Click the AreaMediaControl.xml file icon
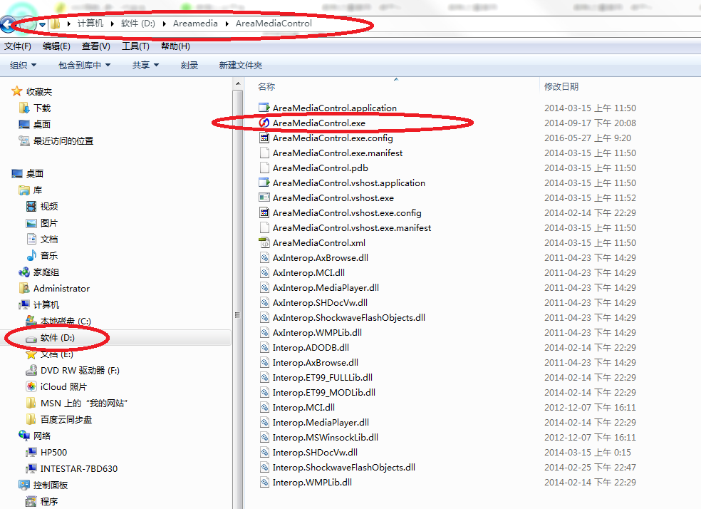701x509 pixels. (264, 243)
